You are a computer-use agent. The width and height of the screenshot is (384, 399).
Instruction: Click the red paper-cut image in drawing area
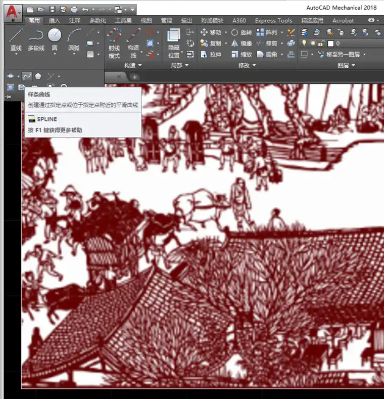(x=203, y=236)
